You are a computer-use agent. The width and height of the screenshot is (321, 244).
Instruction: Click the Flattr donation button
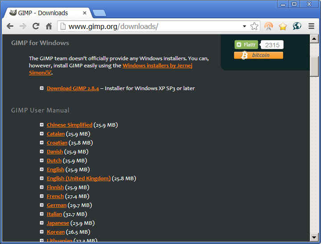coord(246,45)
